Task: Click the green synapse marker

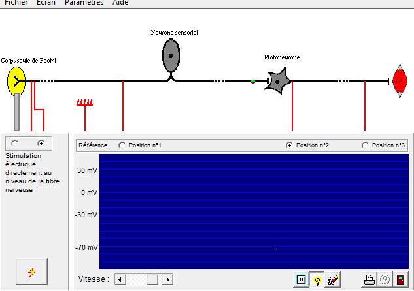Action: click(253, 82)
